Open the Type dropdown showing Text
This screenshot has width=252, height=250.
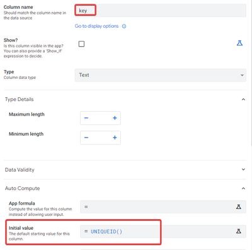point(160,75)
